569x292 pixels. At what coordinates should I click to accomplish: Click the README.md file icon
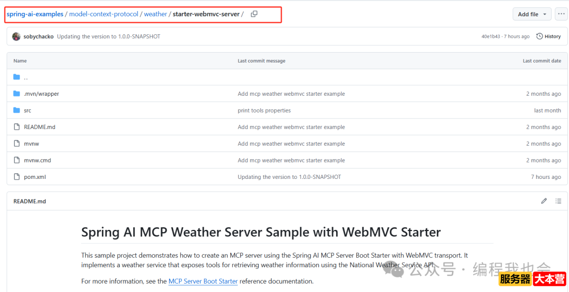tap(16, 127)
